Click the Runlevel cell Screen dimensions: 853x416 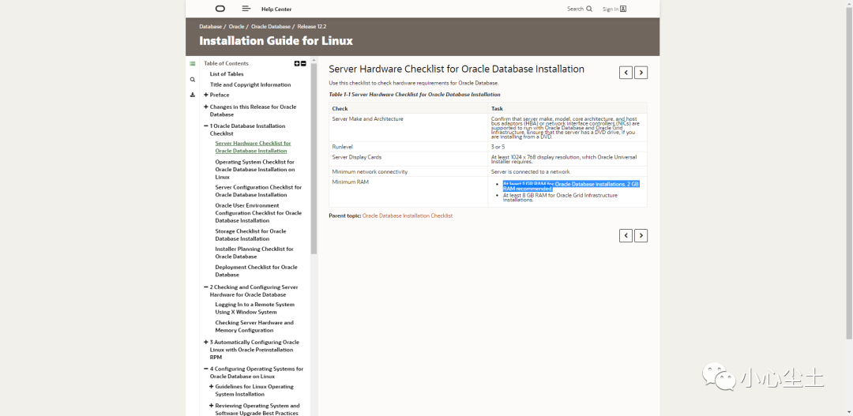(x=408, y=147)
